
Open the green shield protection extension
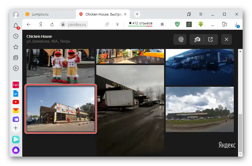(x=177, y=24)
